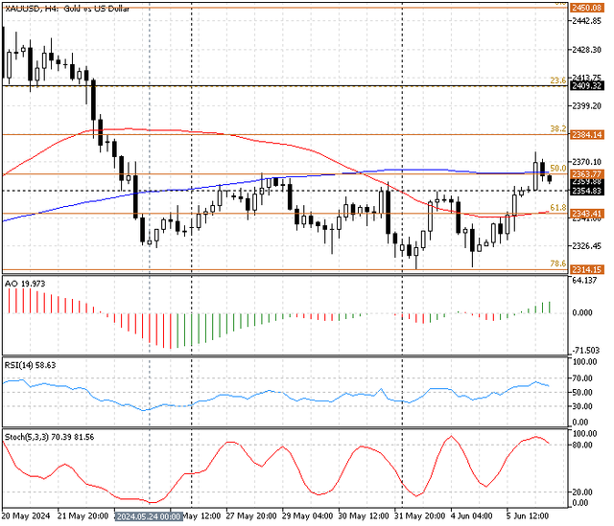Screen dimensions: 614x526
Task: Click the 5 Jun 12:00 time label
Action: 527,515
